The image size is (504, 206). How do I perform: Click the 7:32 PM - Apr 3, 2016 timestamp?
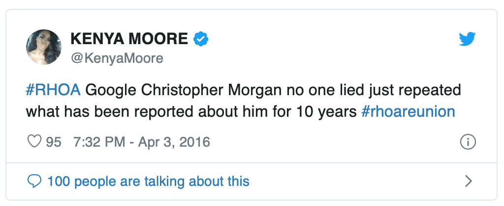pyautogui.click(x=141, y=142)
